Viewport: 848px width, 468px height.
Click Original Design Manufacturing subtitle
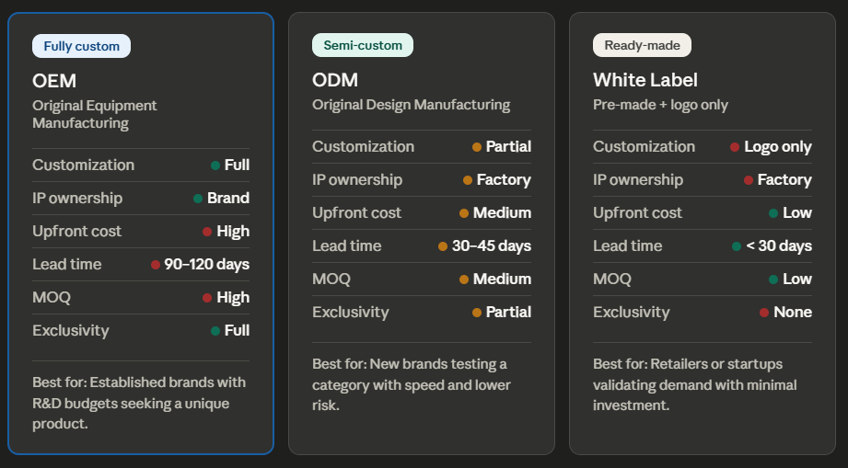(x=411, y=105)
